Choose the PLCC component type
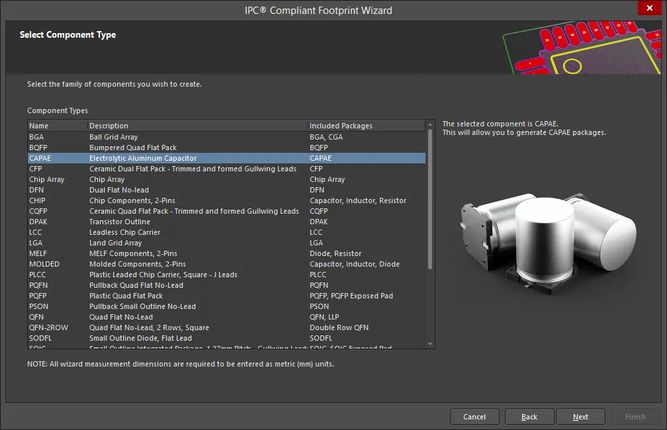Viewport: 667px width, 430px height. pyautogui.click(x=227, y=275)
